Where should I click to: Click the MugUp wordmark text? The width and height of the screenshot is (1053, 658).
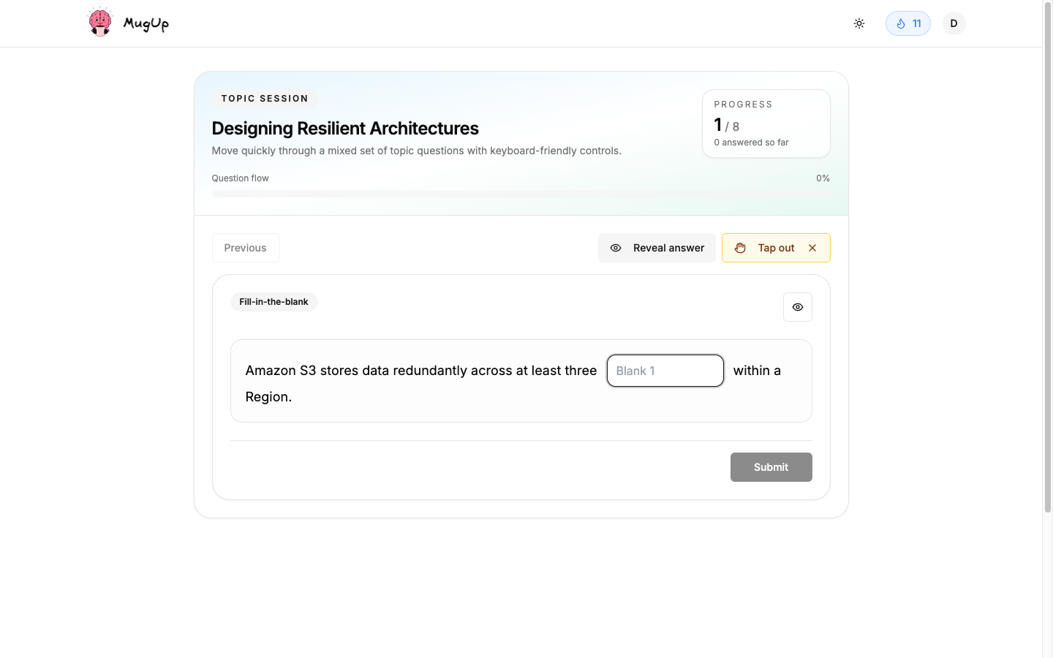146,23
